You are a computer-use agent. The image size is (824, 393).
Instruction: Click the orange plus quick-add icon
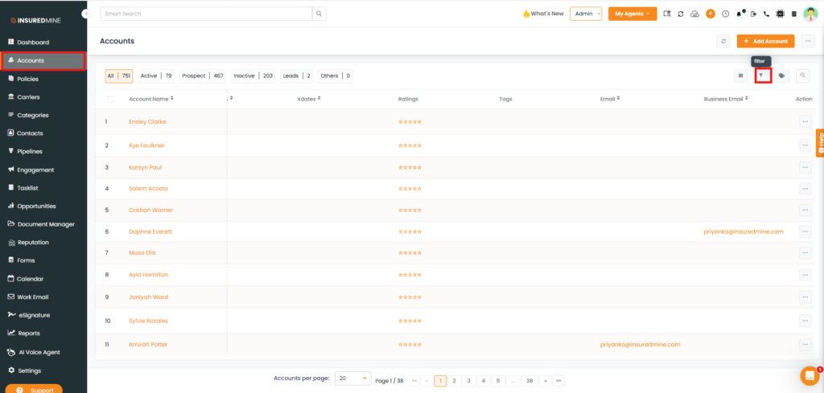click(711, 14)
